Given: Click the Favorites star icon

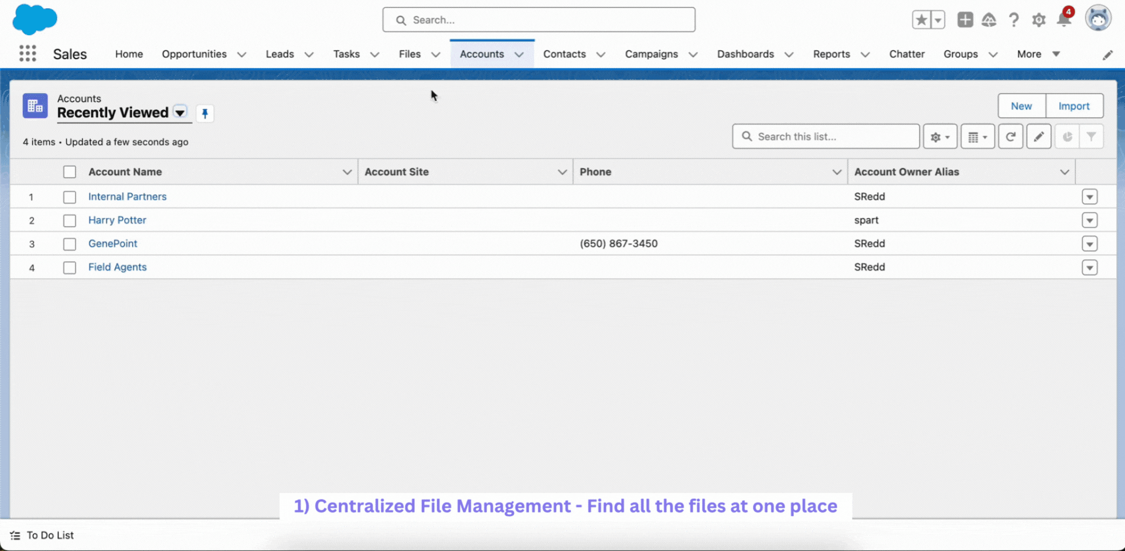Looking at the screenshot, I should 921,20.
